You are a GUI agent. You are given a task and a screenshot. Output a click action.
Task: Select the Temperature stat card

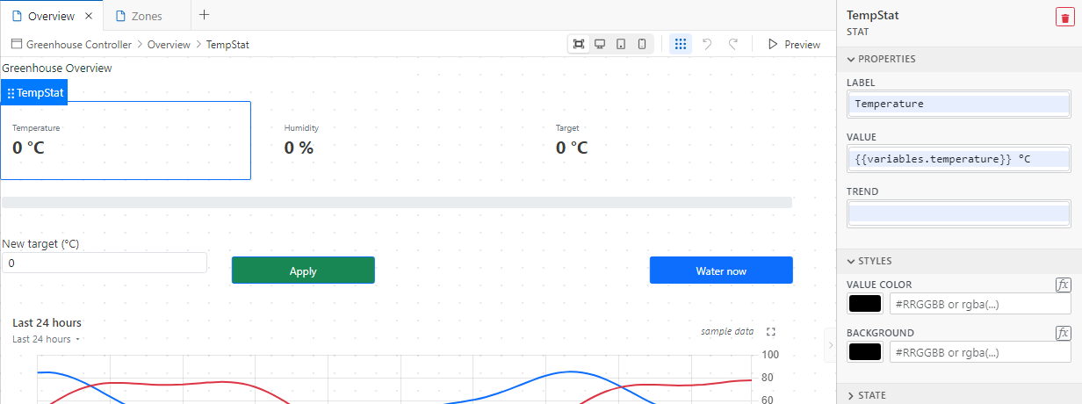click(x=126, y=141)
